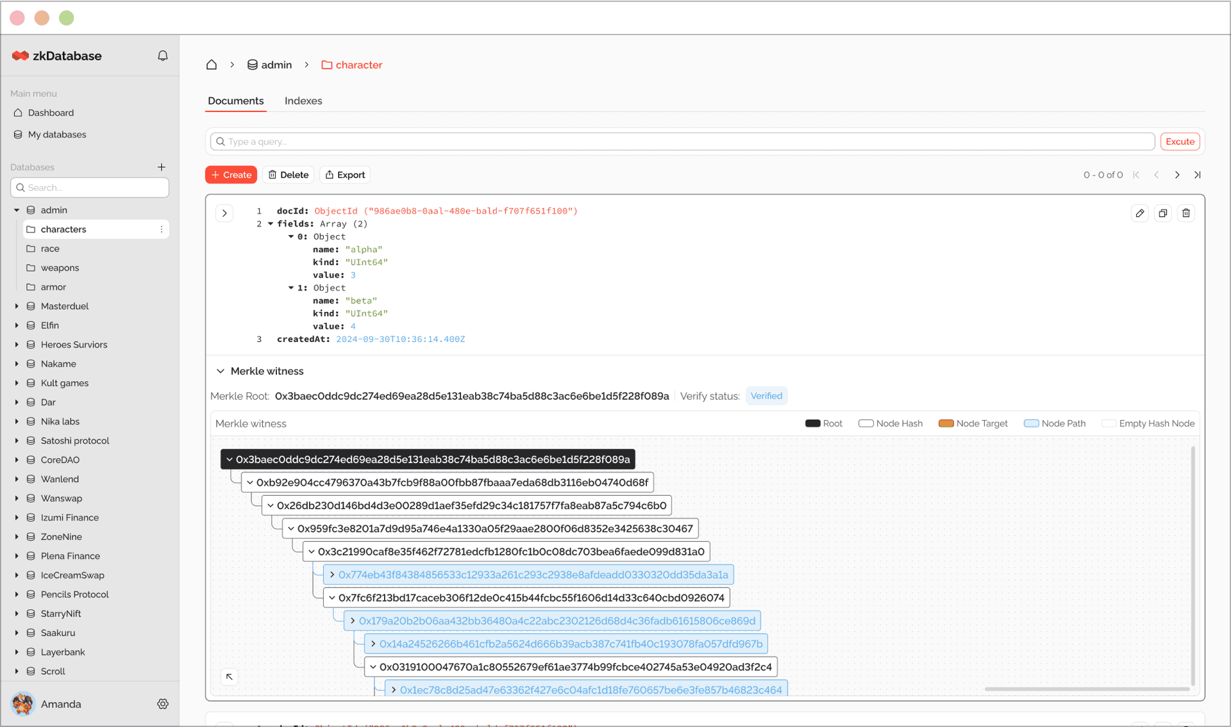Select the armor collection
1231x727 pixels.
pyautogui.click(x=53, y=287)
